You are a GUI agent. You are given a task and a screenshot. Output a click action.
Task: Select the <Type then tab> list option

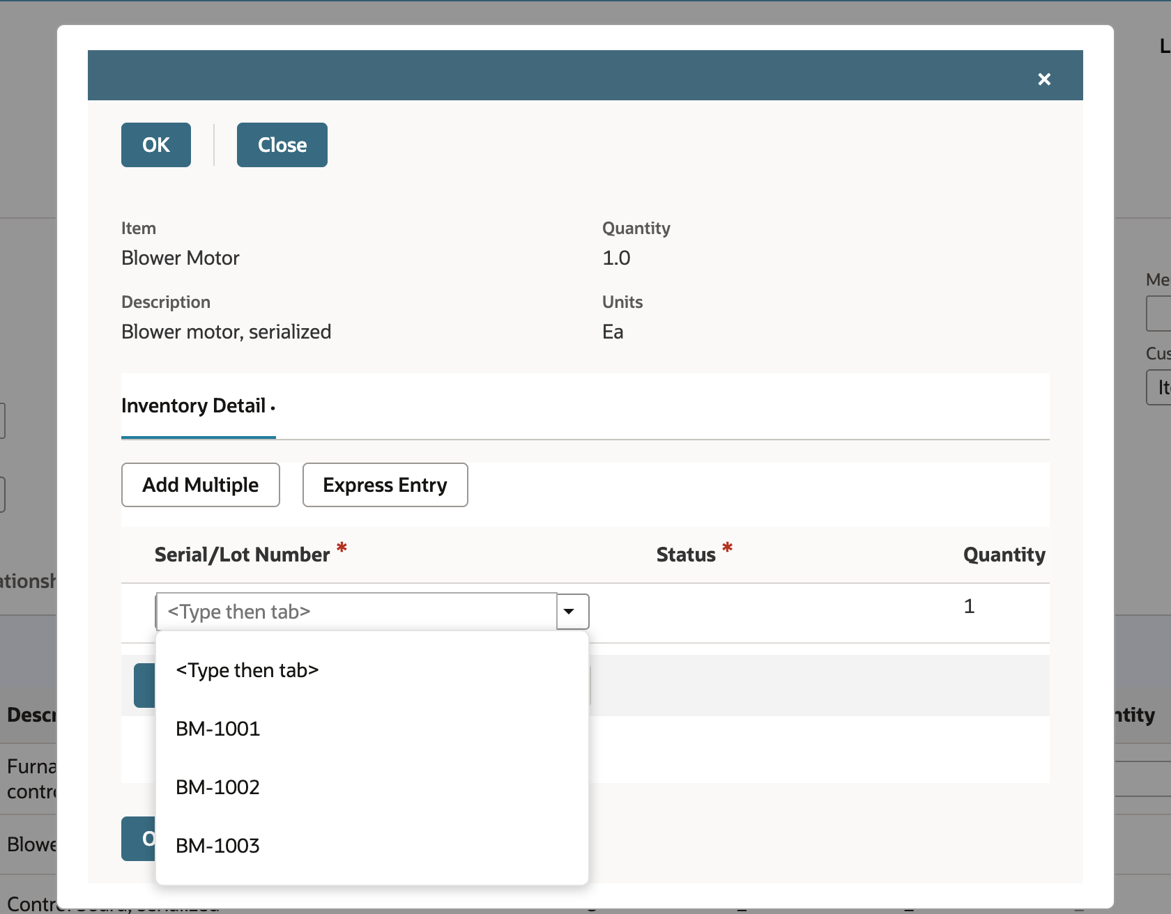point(372,670)
